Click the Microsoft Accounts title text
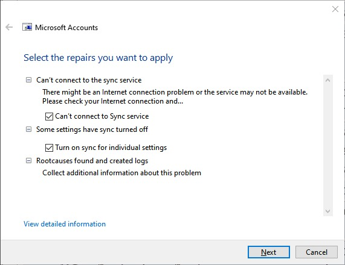Screen dimensions: 345x265 pyautogui.click(x=66, y=28)
